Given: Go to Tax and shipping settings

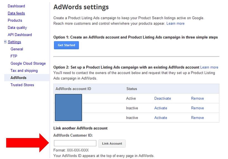Looking at the screenshot, I should [24, 71].
